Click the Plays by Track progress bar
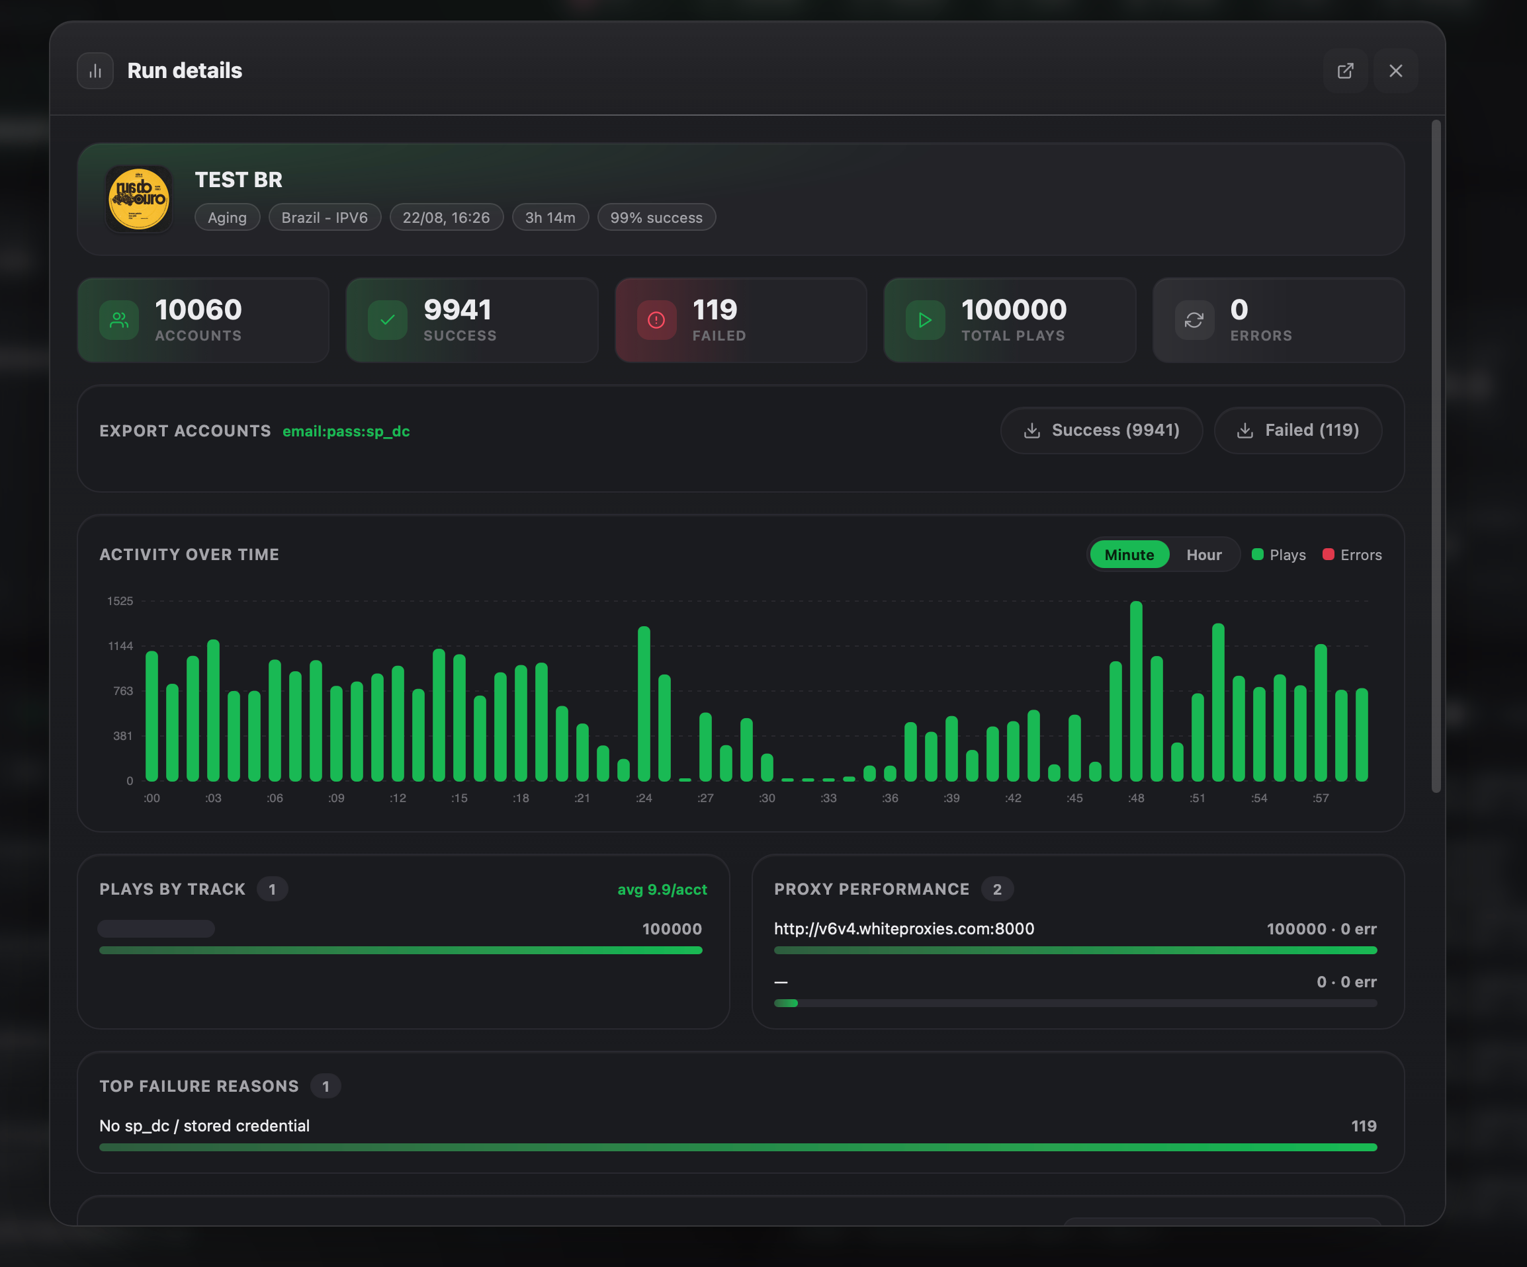The height and width of the screenshot is (1267, 1527). [x=401, y=950]
